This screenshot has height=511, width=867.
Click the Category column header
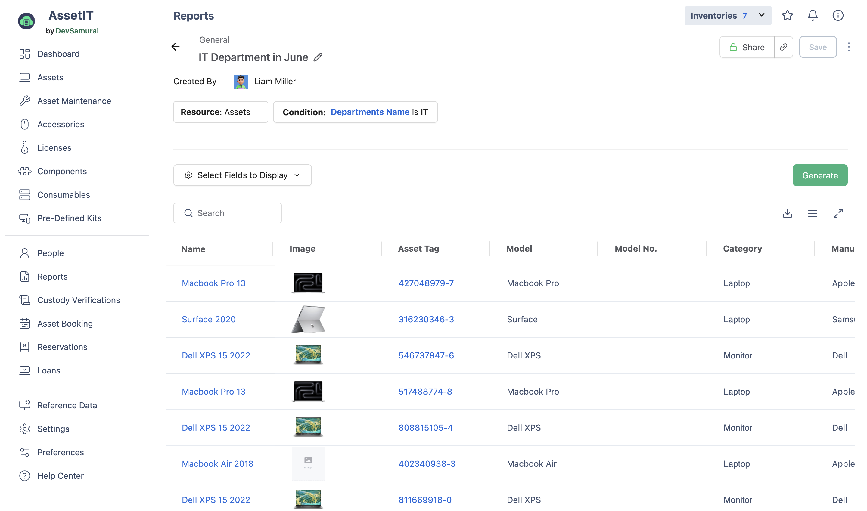pos(742,249)
